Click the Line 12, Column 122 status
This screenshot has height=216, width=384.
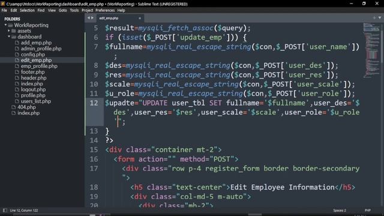click(x=24, y=211)
